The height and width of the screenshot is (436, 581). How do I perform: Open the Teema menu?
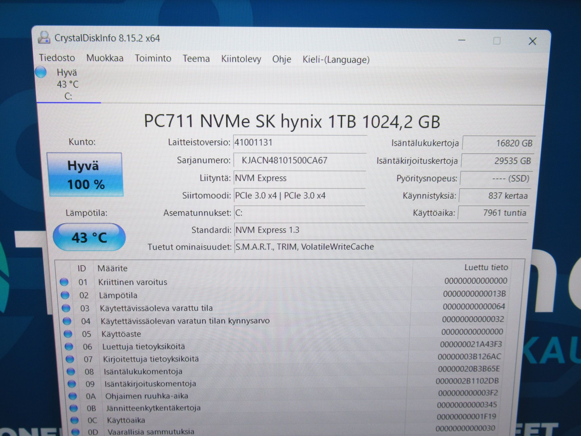pyautogui.click(x=196, y=58)
